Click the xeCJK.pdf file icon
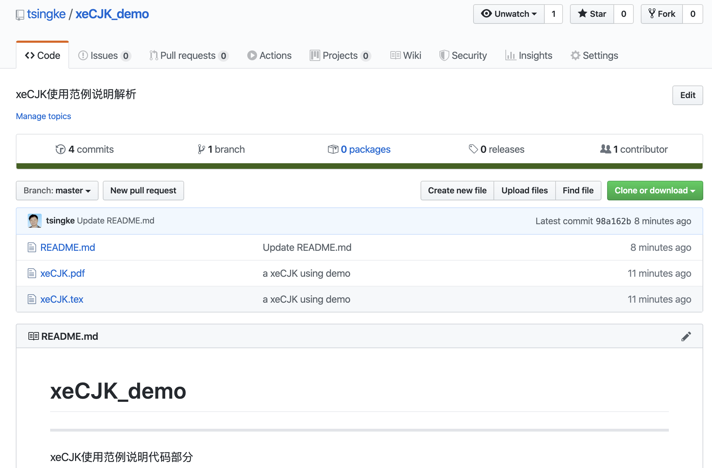This screenshot has width=712, height=468. [32, 274]
